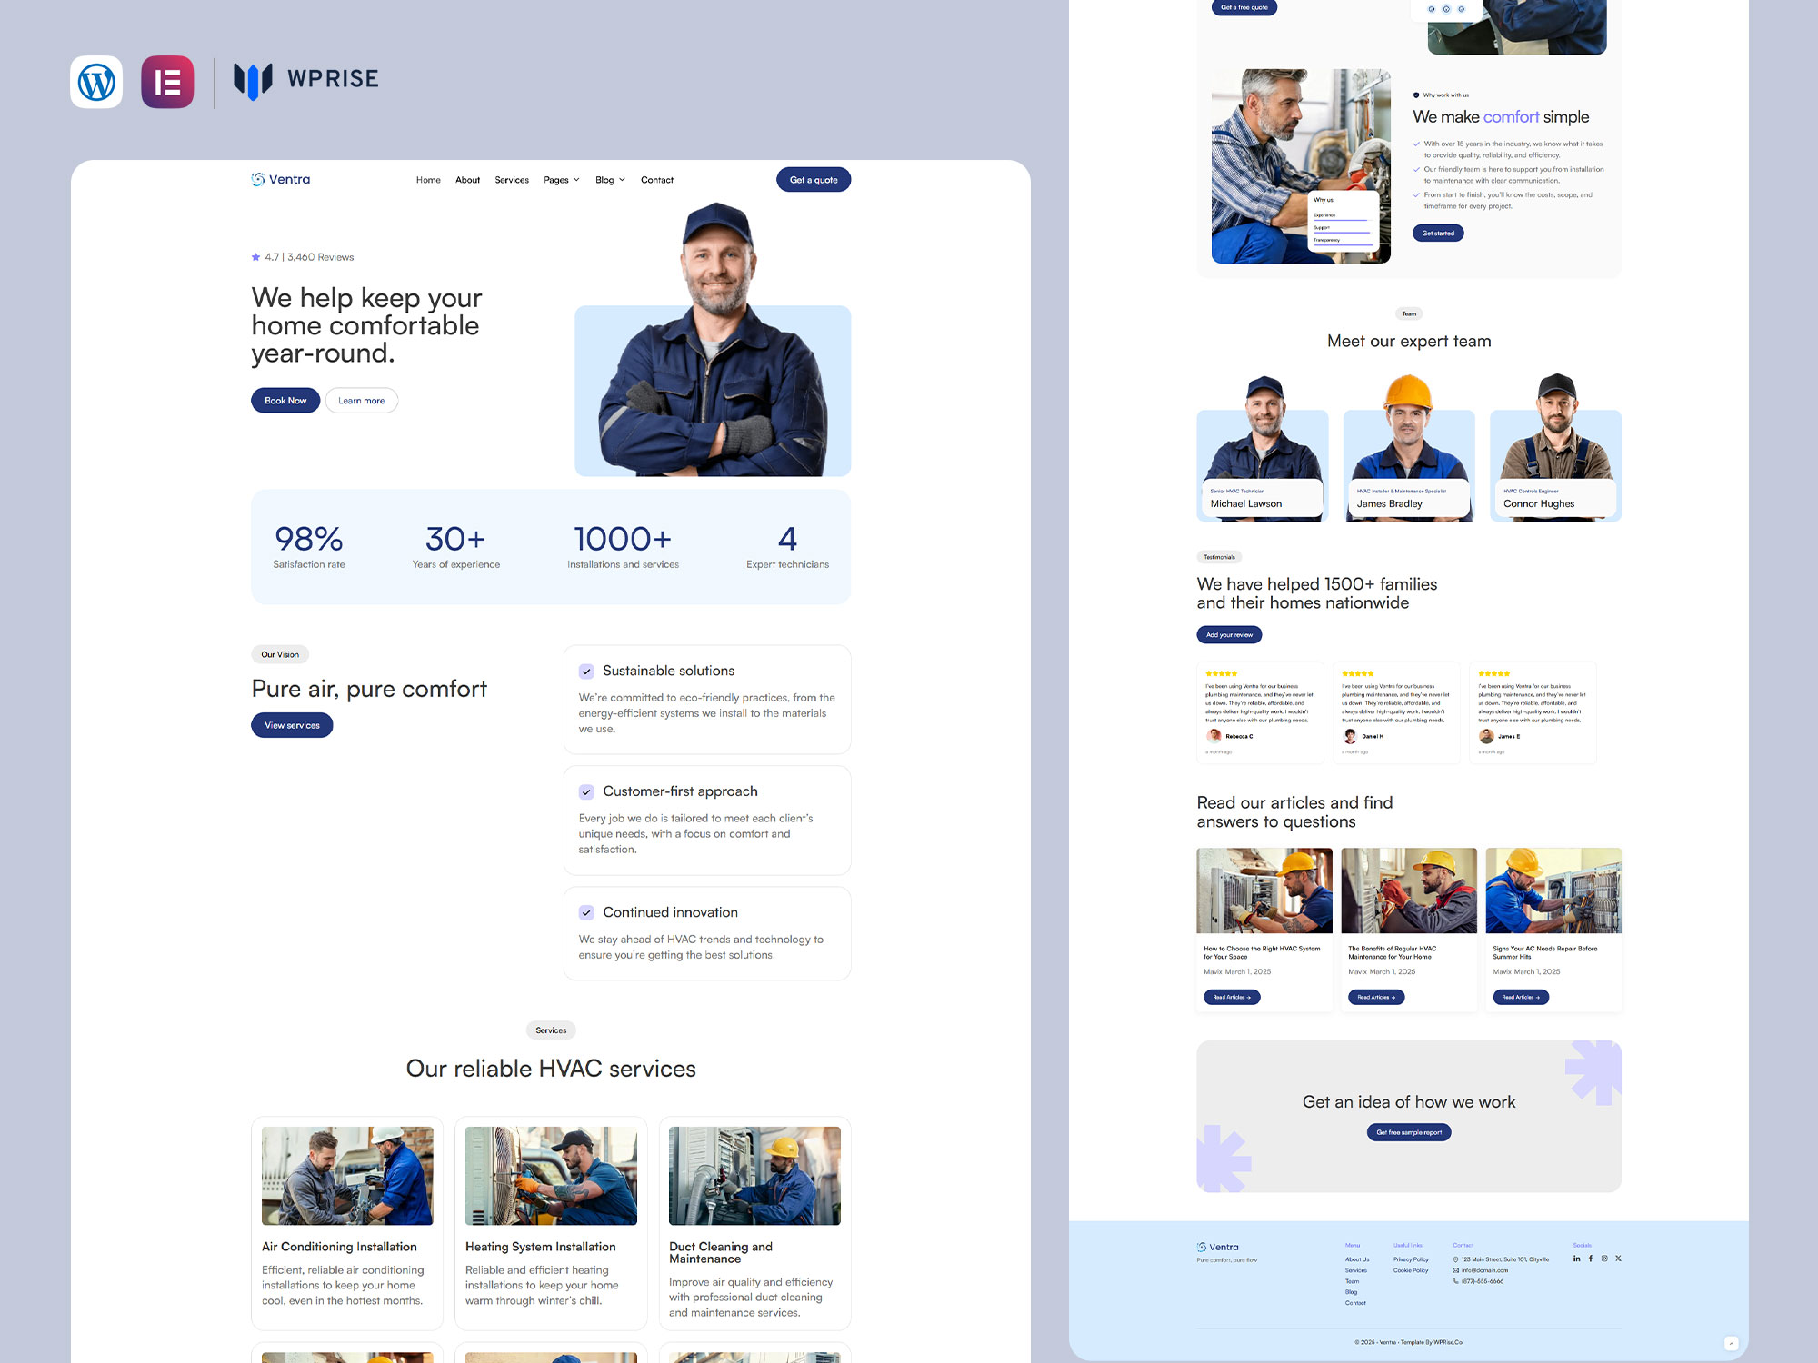The image size is (1818, 1363).
Task: Click the LinkedIn icon in footer
Action: point(1576,1259)
